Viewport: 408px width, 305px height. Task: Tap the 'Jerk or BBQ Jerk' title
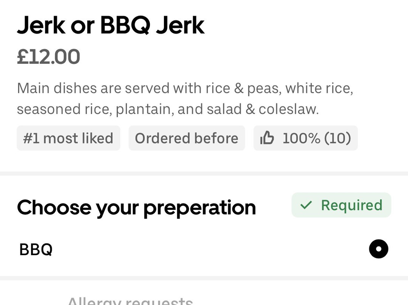[x=111, y=25]
